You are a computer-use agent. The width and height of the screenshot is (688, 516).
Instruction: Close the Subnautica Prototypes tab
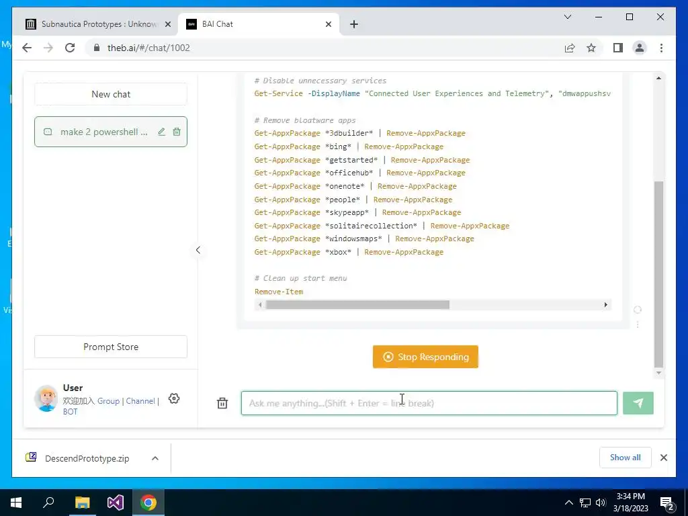pos(167,24)
